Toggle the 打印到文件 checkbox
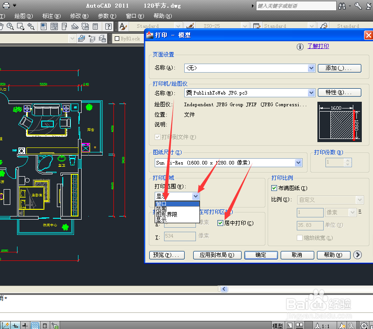The width and height of the screenshot is (373, 329). [157, 137]
